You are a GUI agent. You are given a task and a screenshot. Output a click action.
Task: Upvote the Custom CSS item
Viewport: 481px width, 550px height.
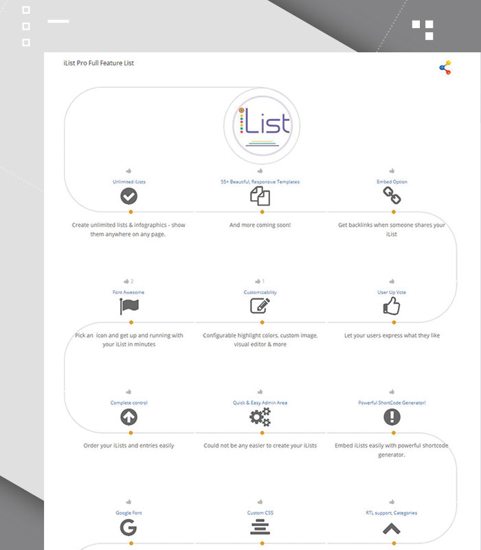coord(260,502)
